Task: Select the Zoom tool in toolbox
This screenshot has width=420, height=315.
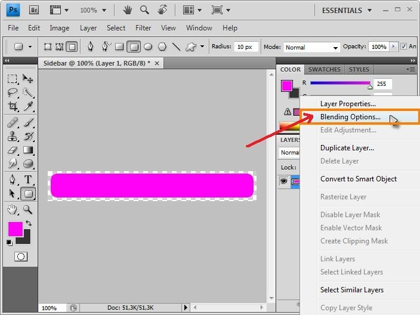Action: [28, 209]
